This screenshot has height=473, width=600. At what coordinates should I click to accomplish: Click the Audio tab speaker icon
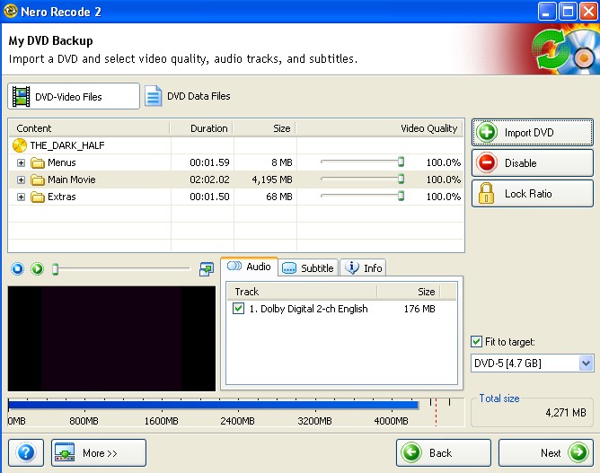tap(234, 267)
